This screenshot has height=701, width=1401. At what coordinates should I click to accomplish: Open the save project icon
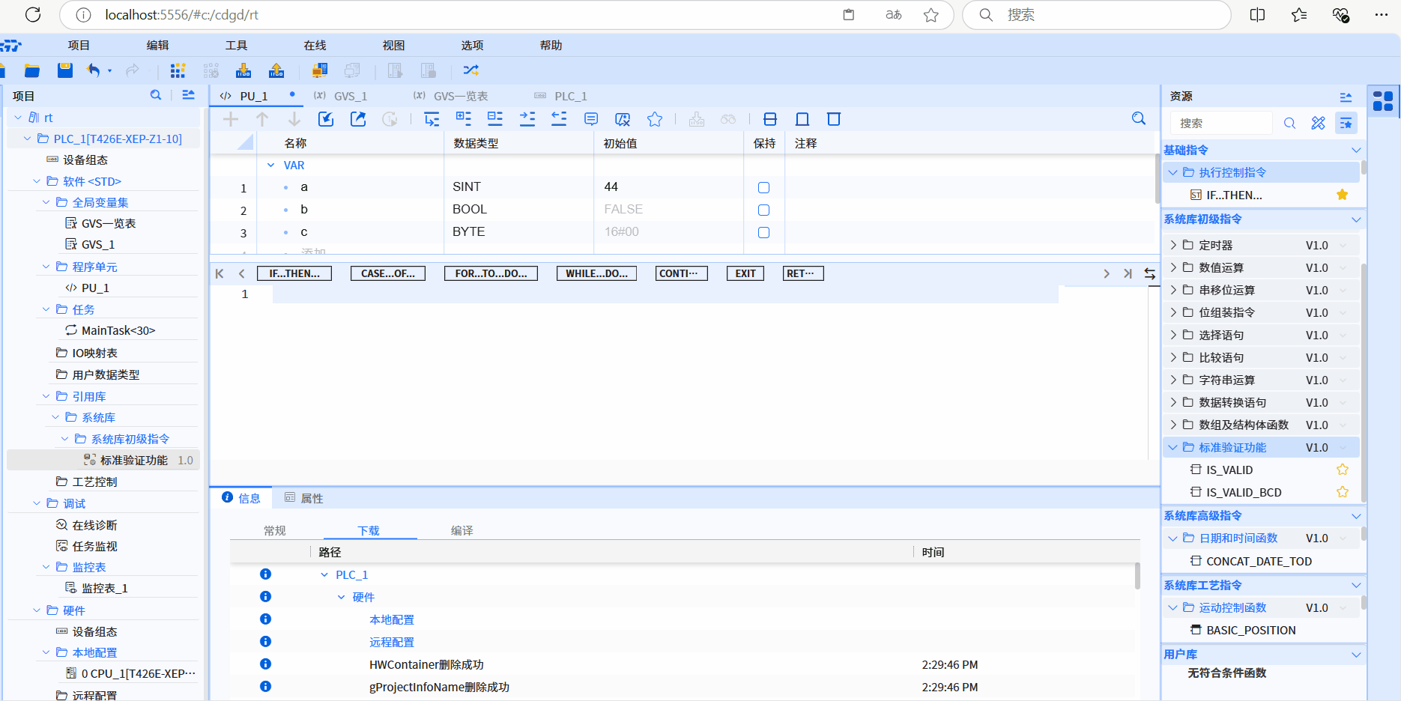click(x=64, y=70)
